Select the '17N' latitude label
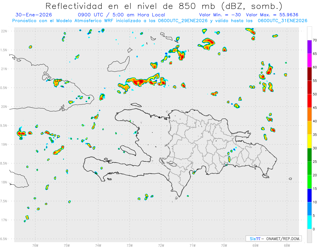Screen dimensions: 322x249 tap(4, 220)
